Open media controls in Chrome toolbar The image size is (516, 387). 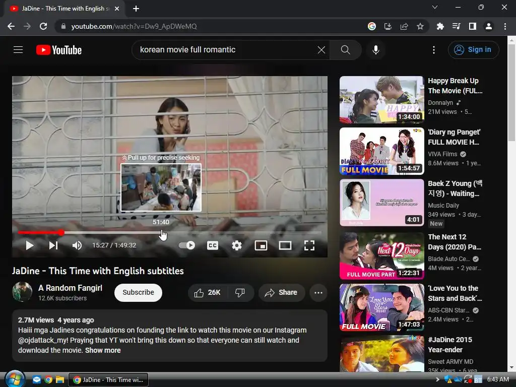tap(457, 26)
